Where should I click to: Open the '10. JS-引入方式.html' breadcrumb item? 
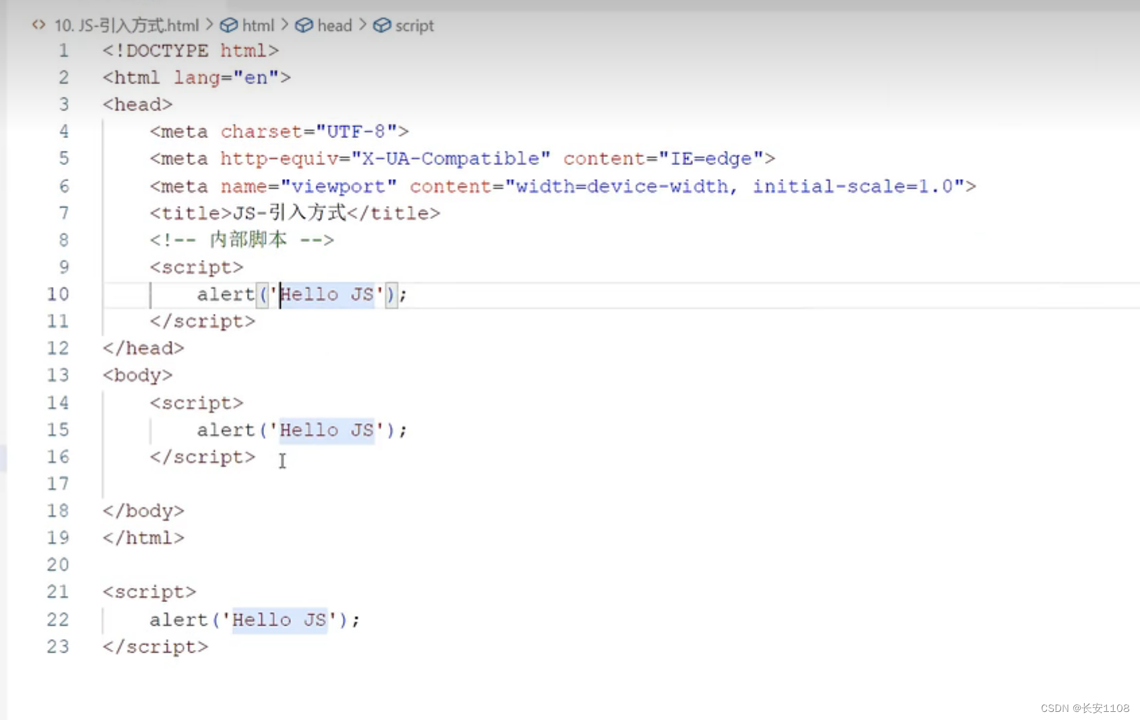[x=127, y=26]
